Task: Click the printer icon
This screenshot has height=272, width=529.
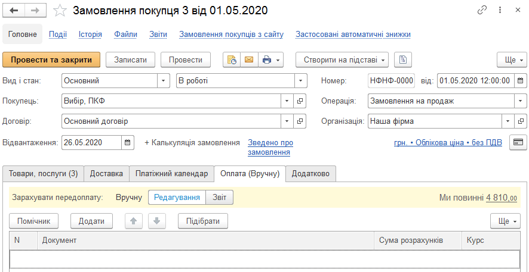Action: (267, 60)
